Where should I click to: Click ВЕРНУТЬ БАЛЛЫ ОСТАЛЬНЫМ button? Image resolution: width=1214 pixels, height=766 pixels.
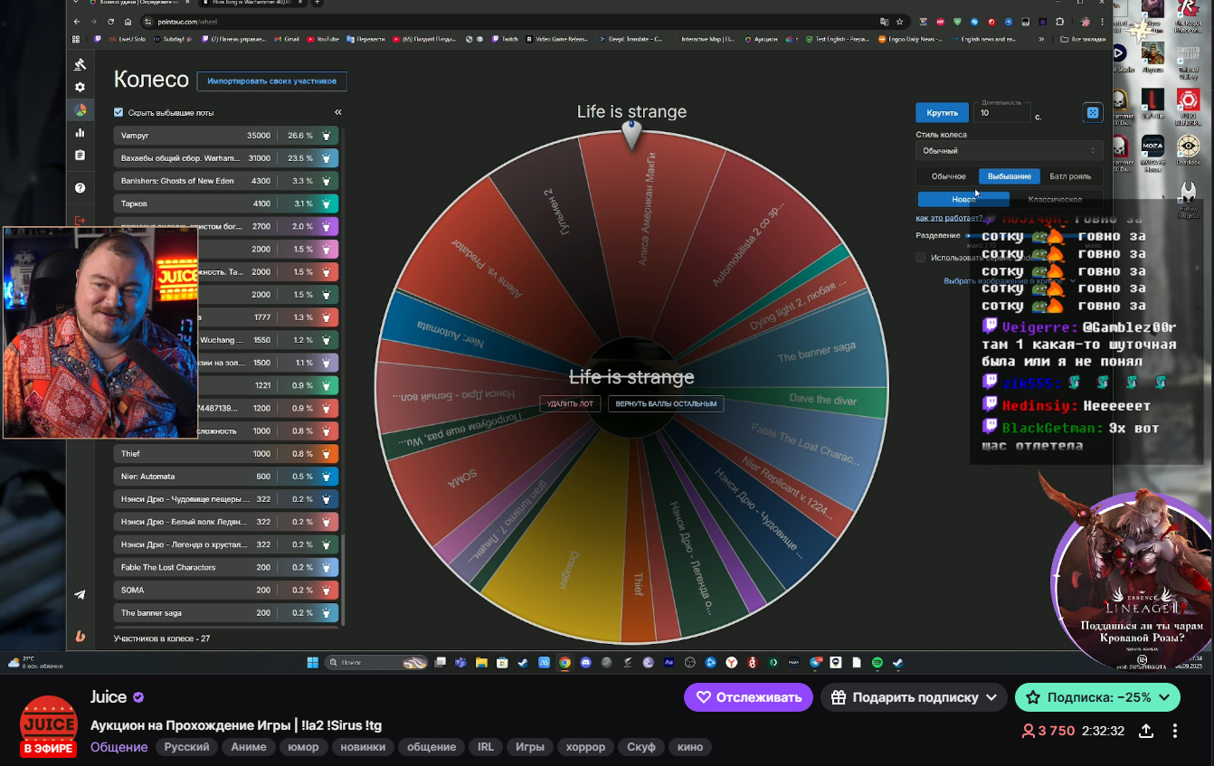pos(666,403)
